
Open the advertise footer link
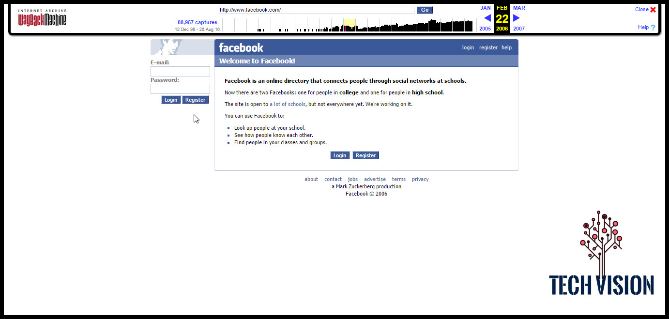coord(375,179)
